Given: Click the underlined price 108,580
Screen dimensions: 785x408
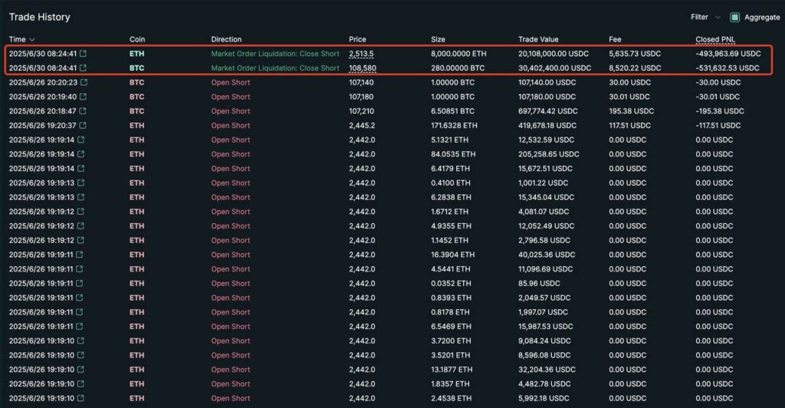Looking at the screenshot, I should tap(361, 68).
